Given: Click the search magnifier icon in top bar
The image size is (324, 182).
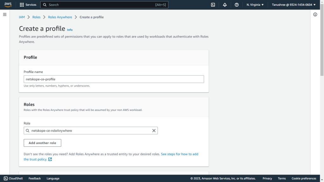Looking at the screenshot, I should (45, 5).
